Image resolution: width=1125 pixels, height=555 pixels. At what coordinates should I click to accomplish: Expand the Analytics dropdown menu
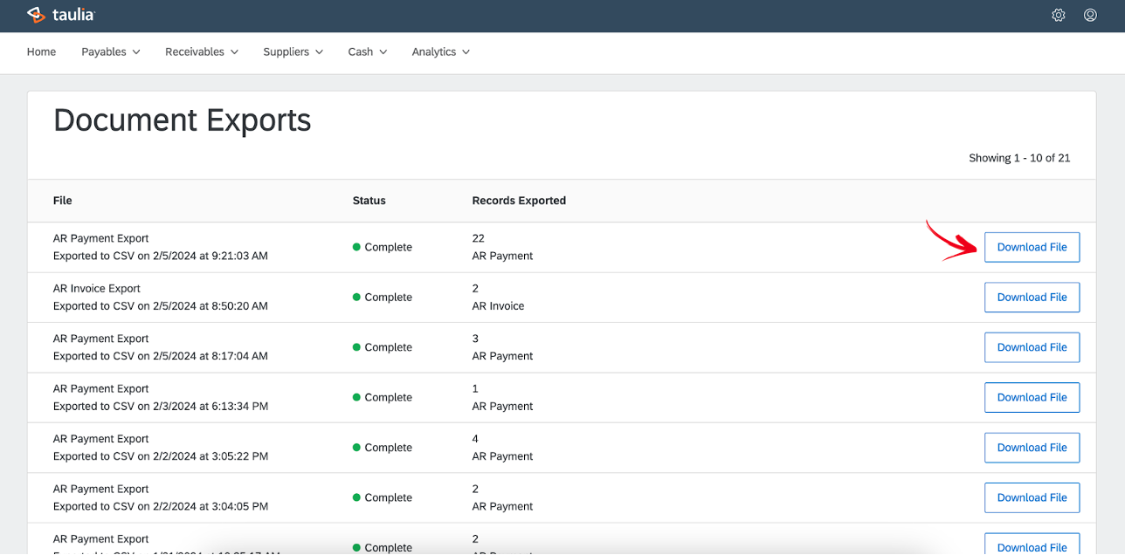(441, 51)
